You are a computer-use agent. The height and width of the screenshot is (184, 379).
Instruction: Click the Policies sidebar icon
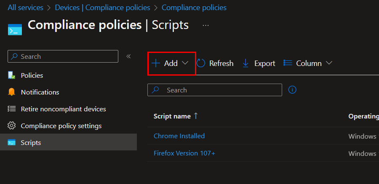tap(12, 75)
